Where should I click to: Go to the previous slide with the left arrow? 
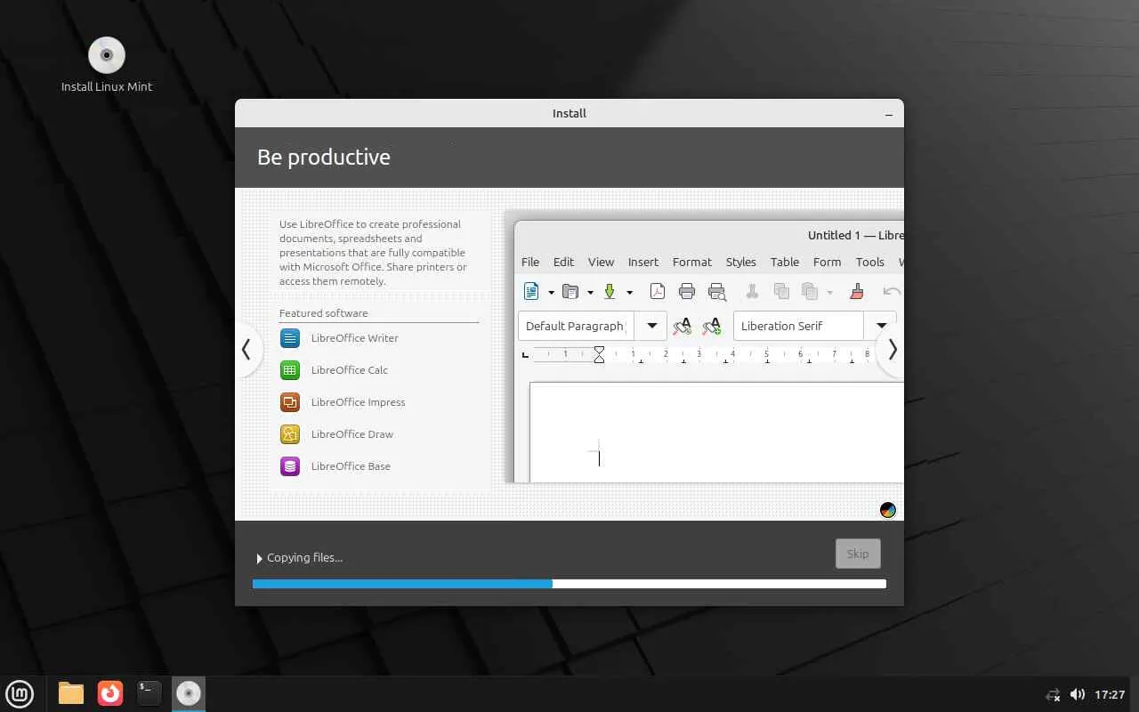click(246, 349)
